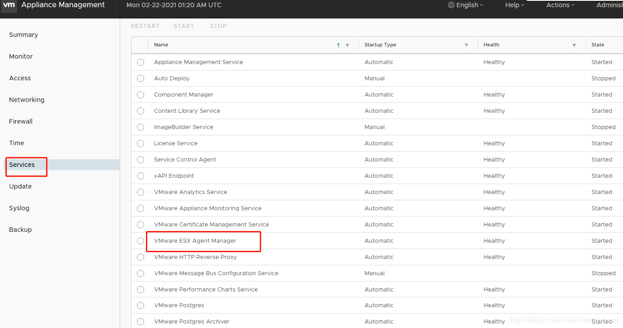This screenshot has height=328, width=623.
Task: Open the Time sidebar section
Action: (x=16, y=143)
